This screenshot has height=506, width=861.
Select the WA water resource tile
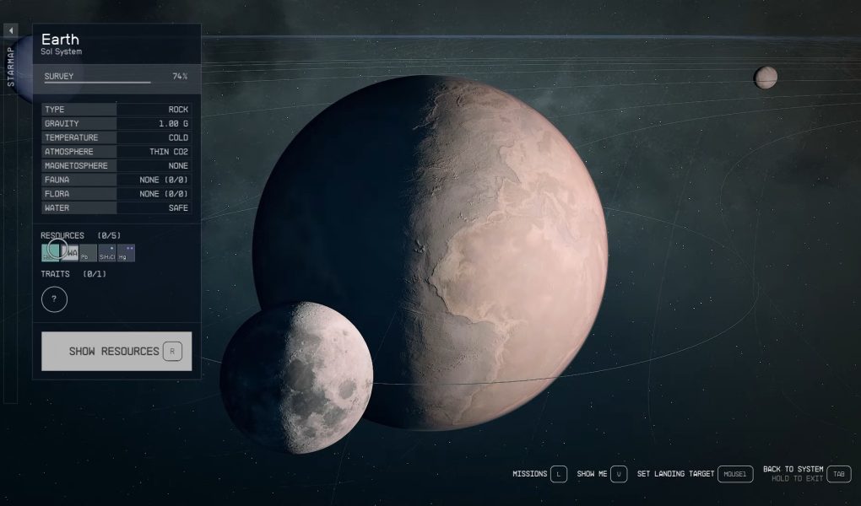coord(70,252)
